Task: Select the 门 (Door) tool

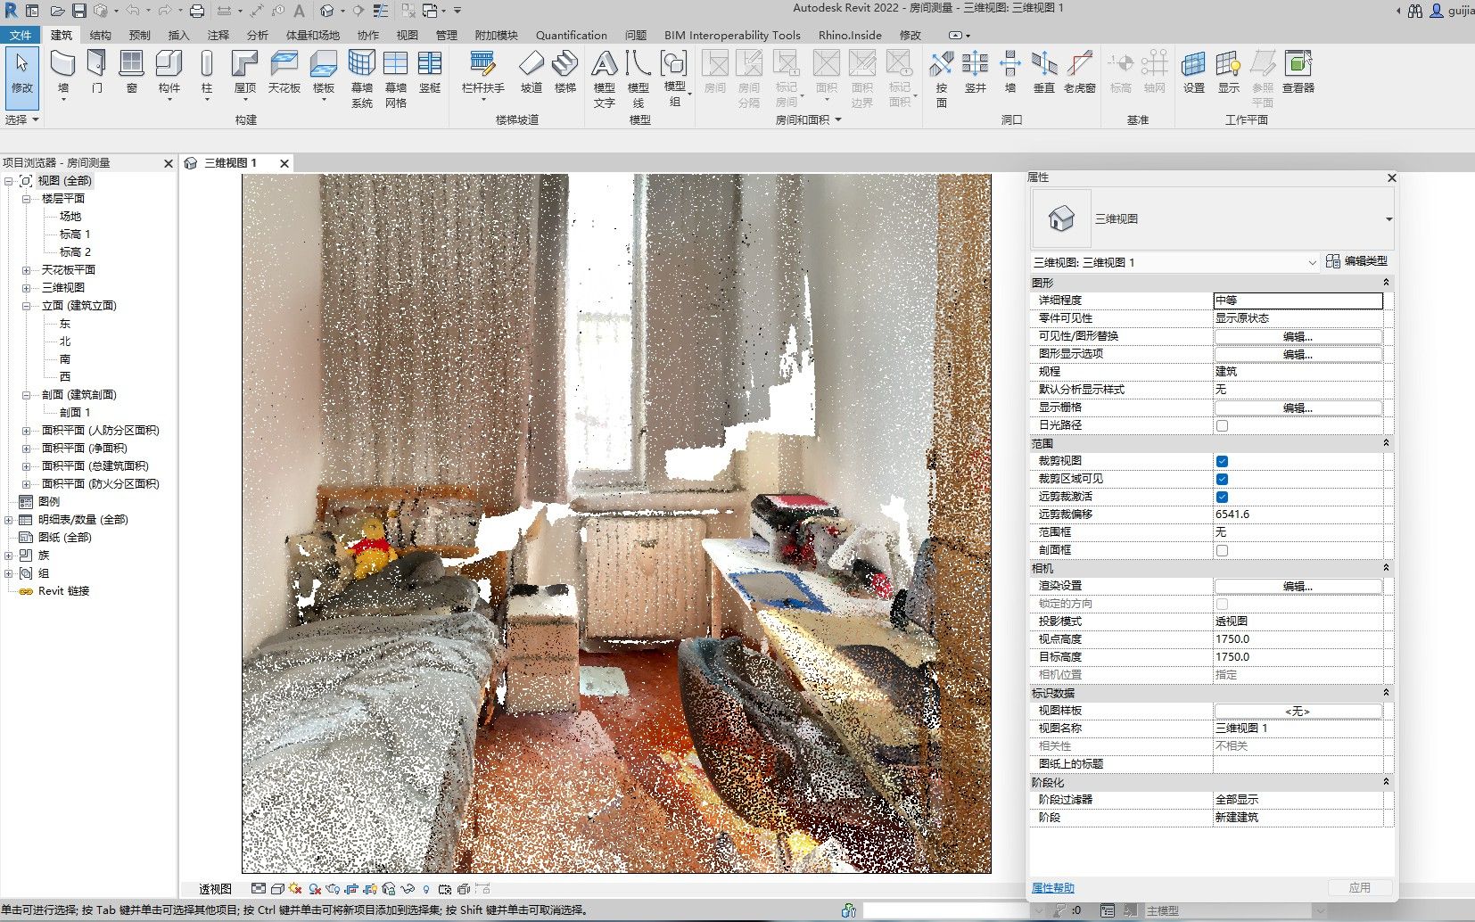Action: click(x=96, y=70)
